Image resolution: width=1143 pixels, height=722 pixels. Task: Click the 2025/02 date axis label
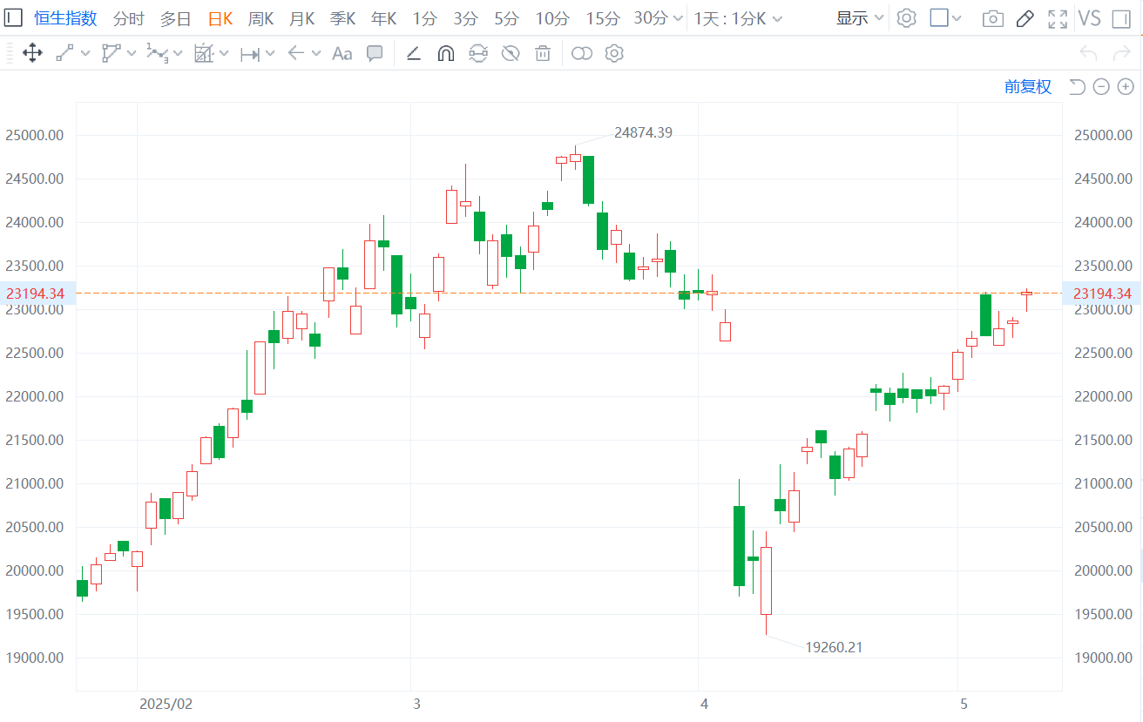[x=166, y=703]
